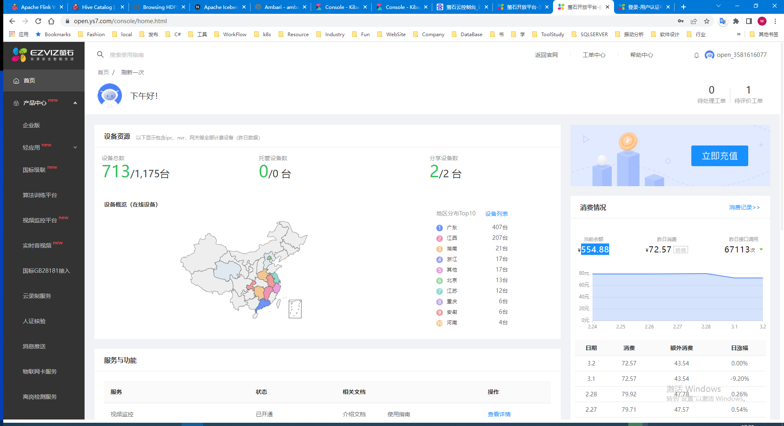Viewport: 784px width, 426px height.
Task: Select 首页 in the sidebar
Action: pos(29,80)
